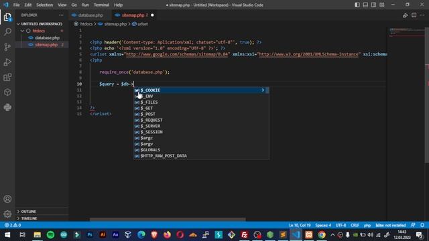Change line endings via CRLF status item
429x241 pixels.
(x=355, y=225)
